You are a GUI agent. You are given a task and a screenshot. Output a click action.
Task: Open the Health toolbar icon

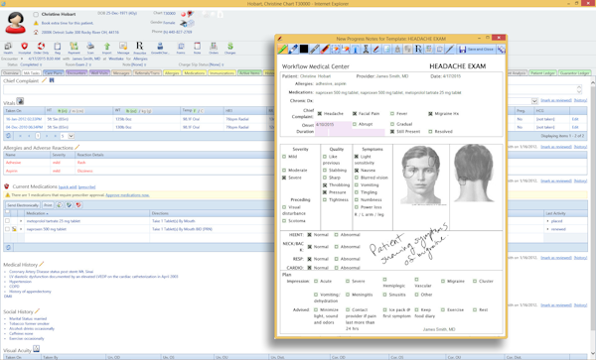point(8,47)
